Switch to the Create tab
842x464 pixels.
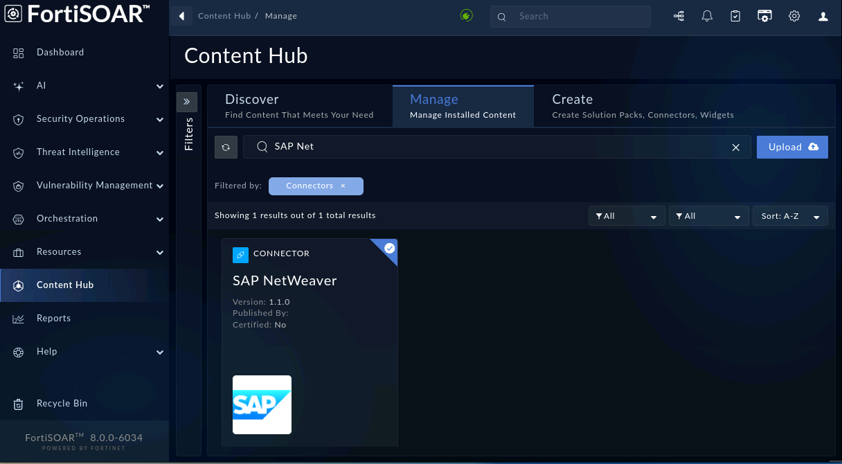[x=643, y=106]
